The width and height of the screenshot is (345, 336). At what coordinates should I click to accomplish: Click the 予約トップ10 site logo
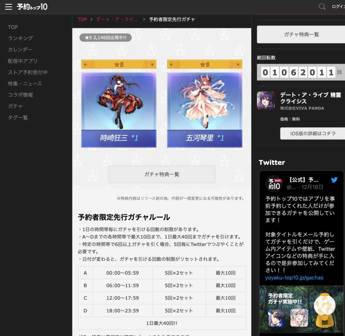click(32, 7)
